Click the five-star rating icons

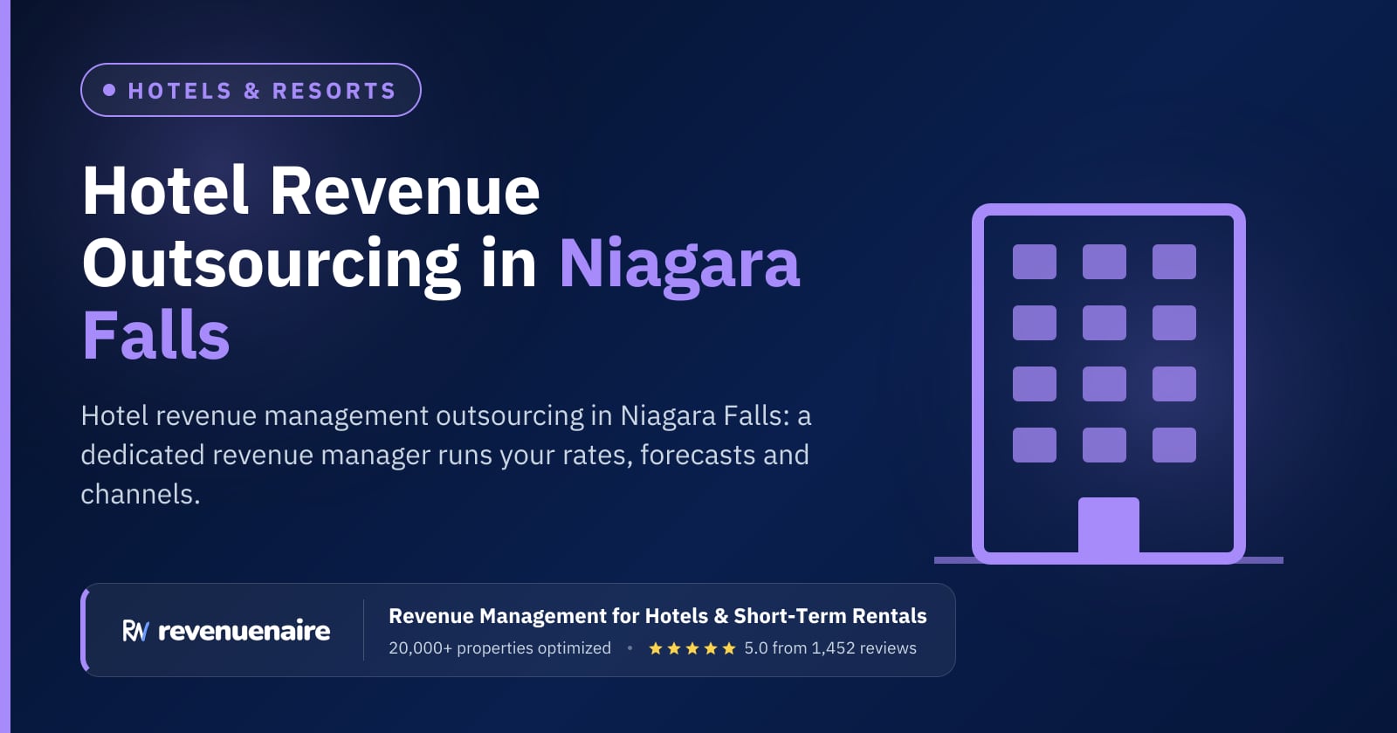[x=692, y=648]
